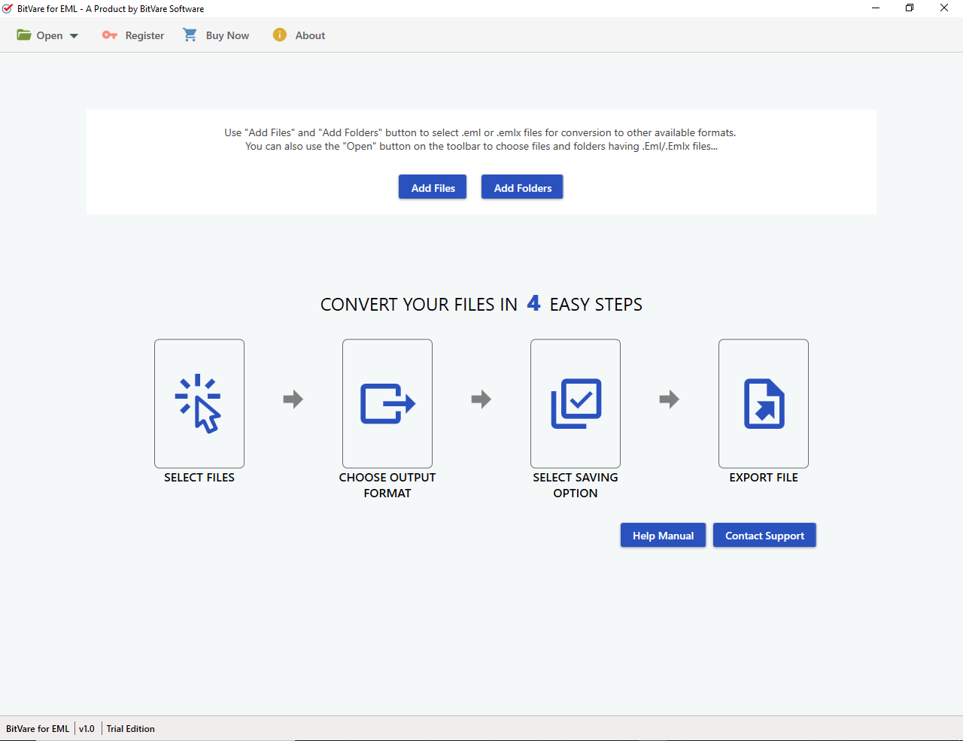Screen dimensions: 963x741
Task: Click the Select Saving Option checkbox icon
Action: pyautogui.click(x=576, y=403)
